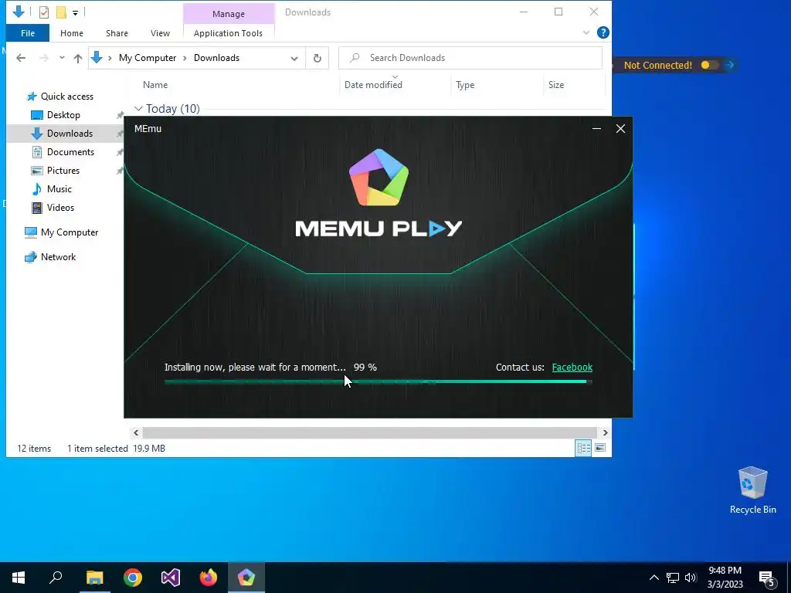Click the horizontal scrollbar track
This screenshot has height=593, width=791.
(x=370, y=432)
